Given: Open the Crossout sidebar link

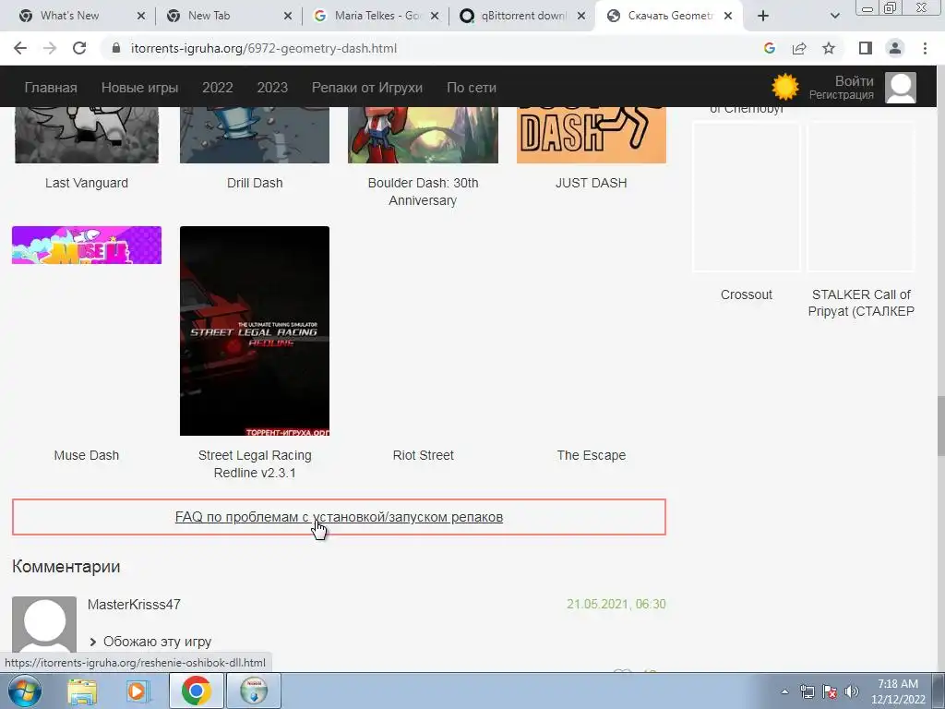Looking at the screenshot, I should (746, 294).
